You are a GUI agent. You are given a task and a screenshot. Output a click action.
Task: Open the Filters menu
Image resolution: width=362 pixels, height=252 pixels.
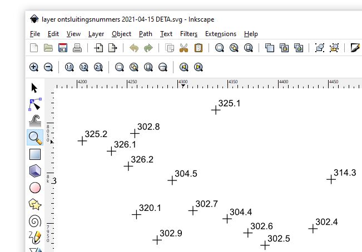click(189, 34)
